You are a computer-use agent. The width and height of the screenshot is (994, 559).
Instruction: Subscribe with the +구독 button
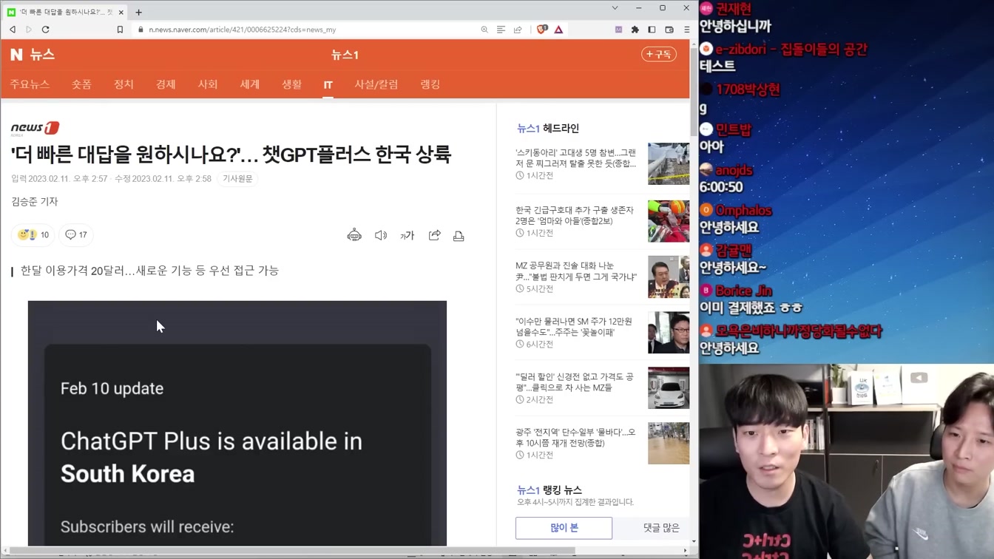click(x=658, y=54)
